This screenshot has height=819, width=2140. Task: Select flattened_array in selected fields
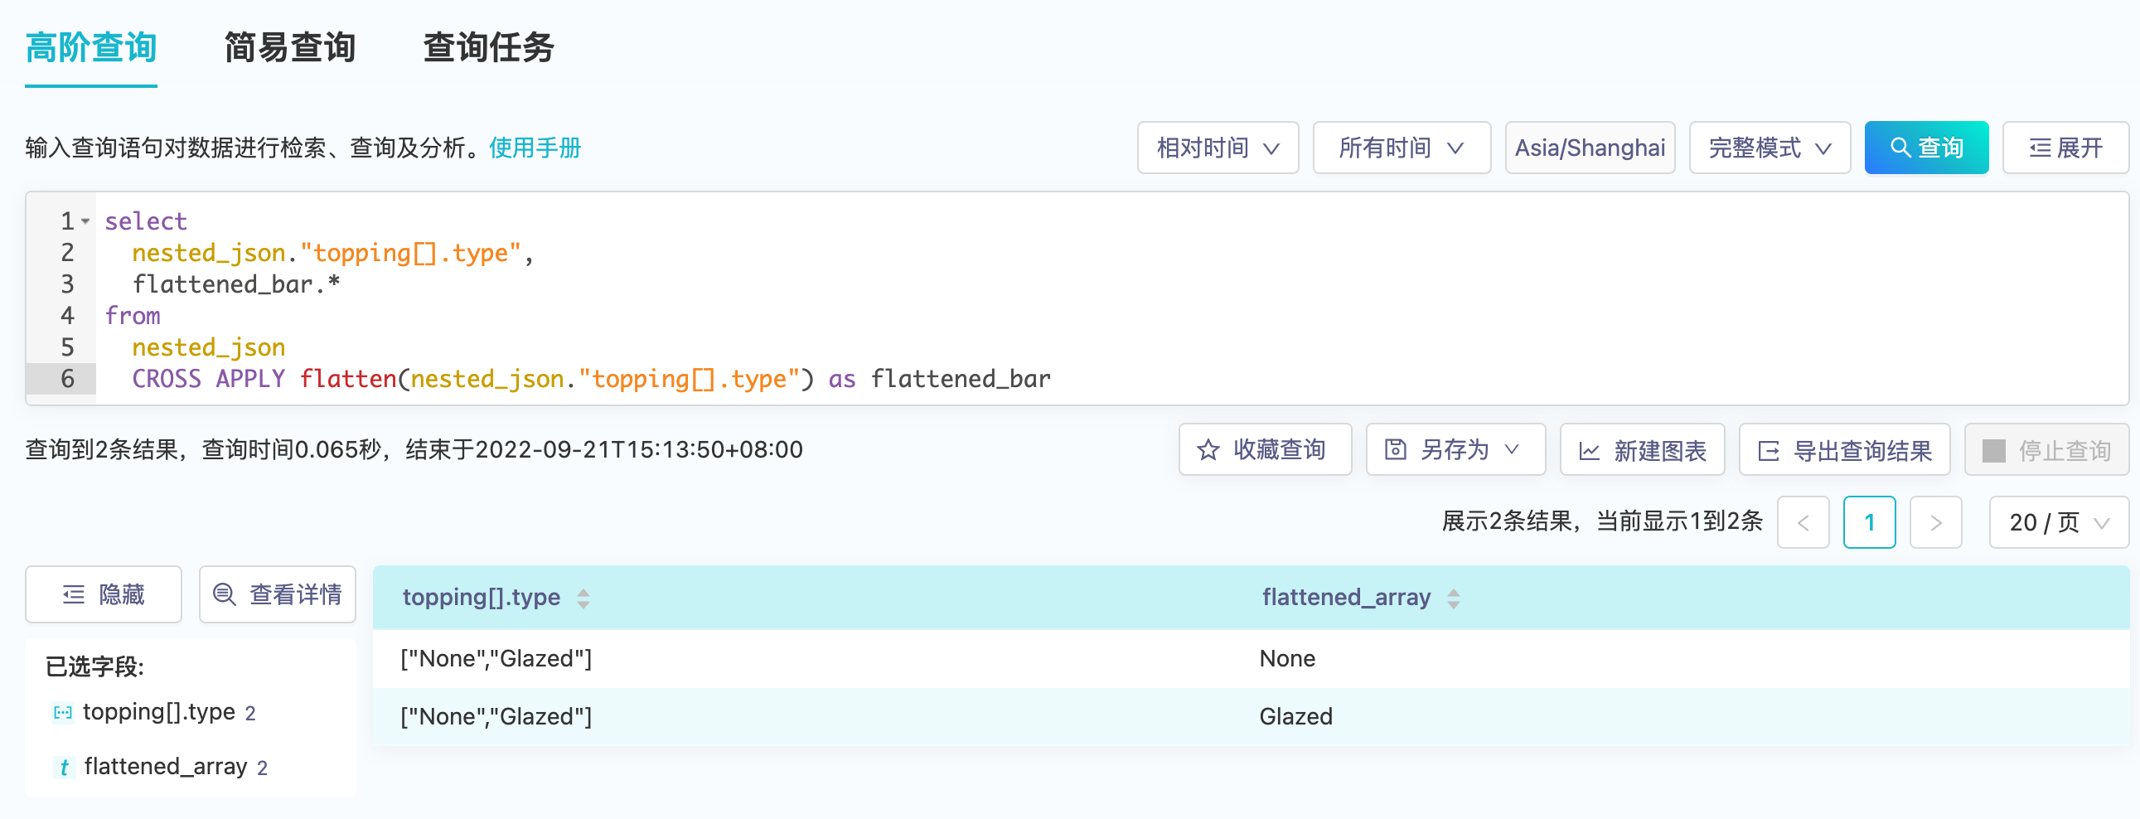tap(165, 767)
